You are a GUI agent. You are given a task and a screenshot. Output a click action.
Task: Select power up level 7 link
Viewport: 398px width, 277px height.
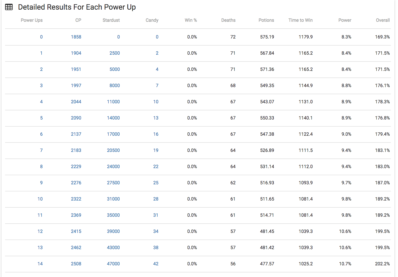click(41, 150)
